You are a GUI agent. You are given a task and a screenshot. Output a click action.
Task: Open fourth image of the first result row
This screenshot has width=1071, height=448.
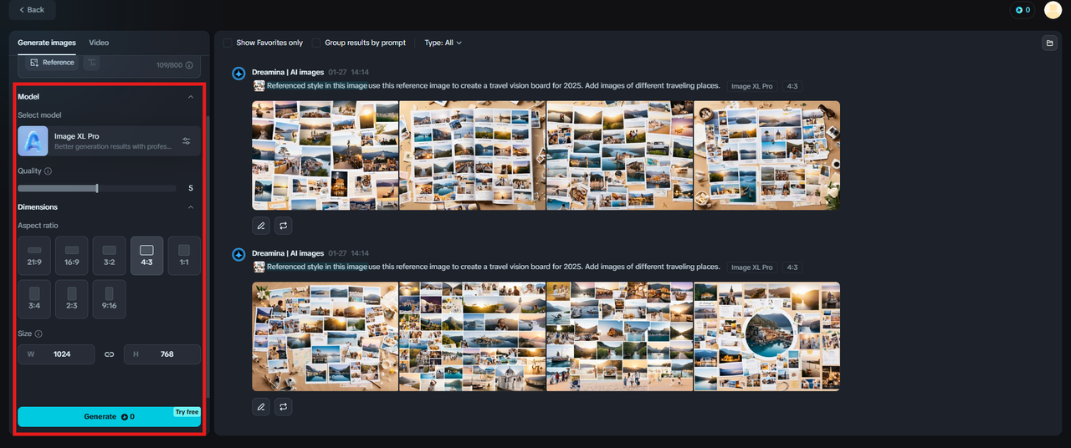[x=767, y=155]
